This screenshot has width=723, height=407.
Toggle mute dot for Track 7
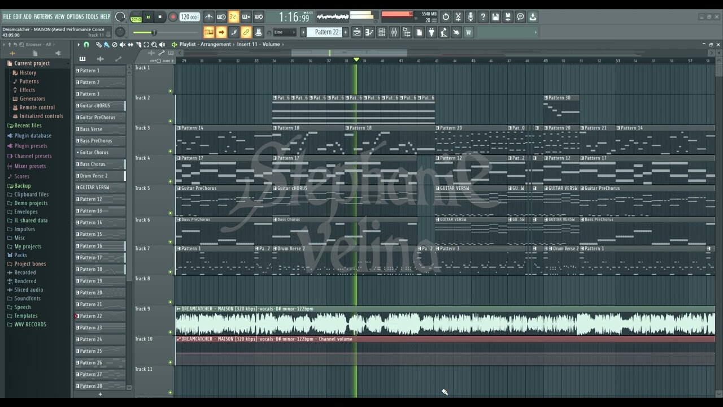[170, 272]
